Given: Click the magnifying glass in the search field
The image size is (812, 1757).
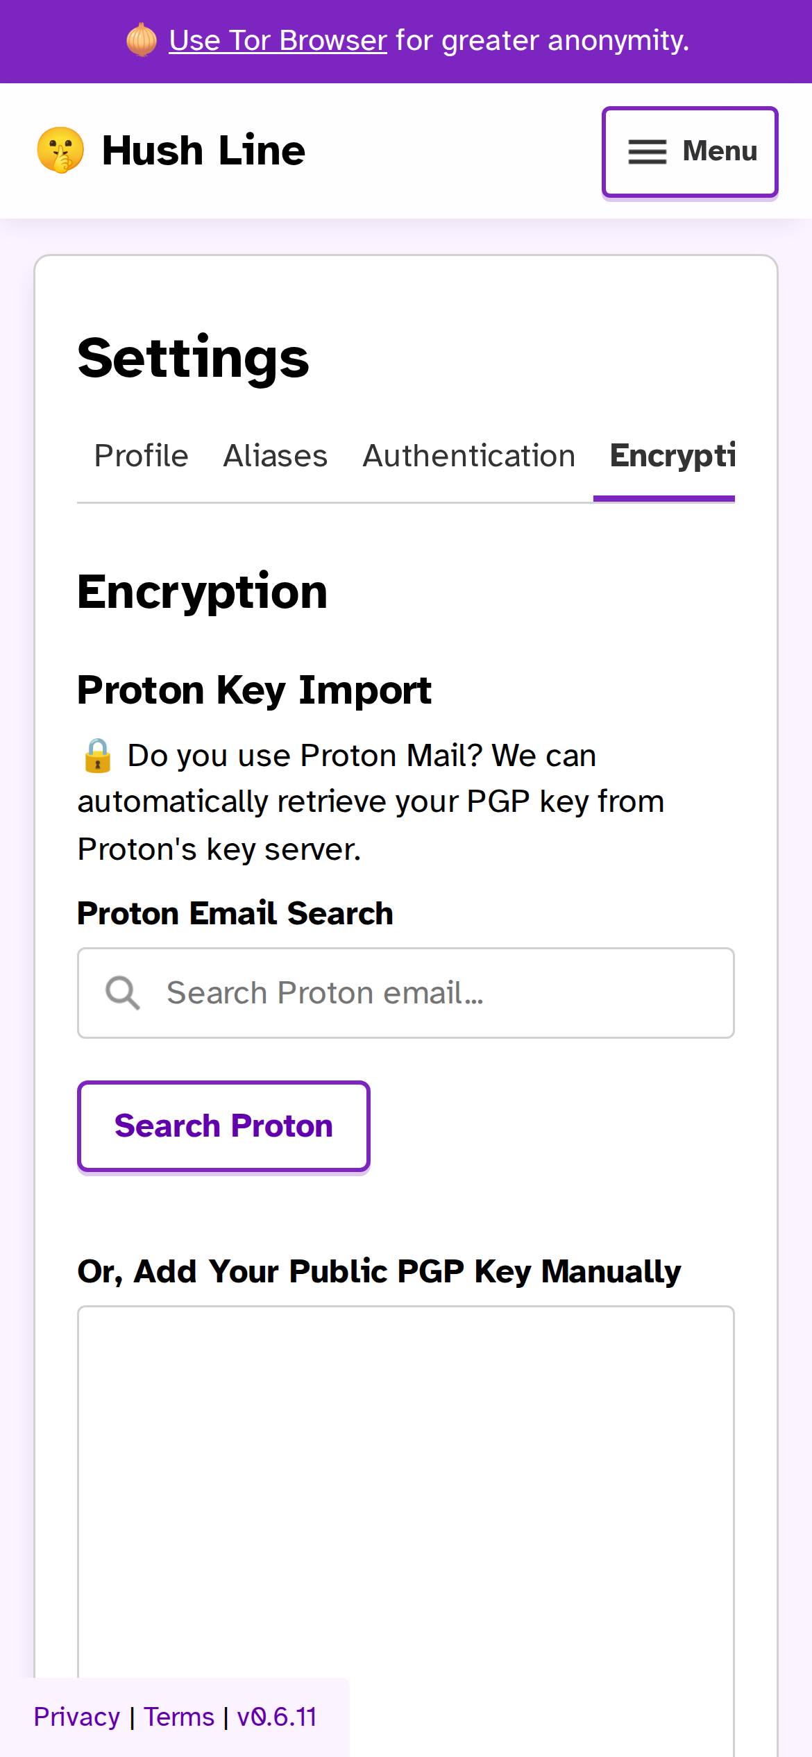Looking at the screenshot, I should (x=122, y=993).
